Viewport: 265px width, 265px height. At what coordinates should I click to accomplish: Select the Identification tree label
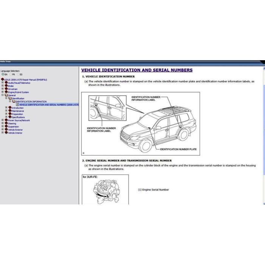18,98
